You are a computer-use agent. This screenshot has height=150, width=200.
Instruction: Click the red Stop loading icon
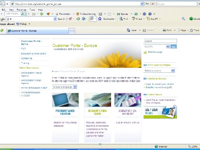coord(152,4)
